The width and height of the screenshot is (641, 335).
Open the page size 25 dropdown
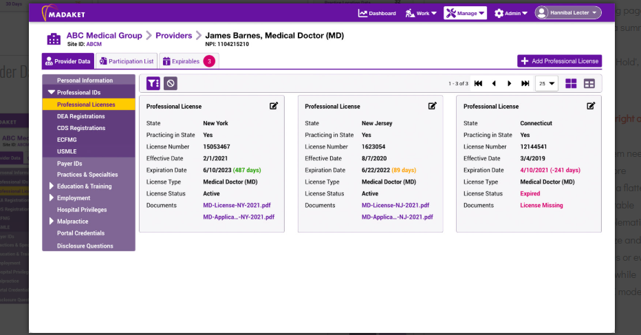547,83
